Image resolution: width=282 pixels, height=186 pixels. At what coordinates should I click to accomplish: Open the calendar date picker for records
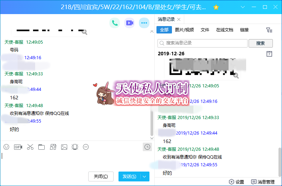(x=269, y=54)
